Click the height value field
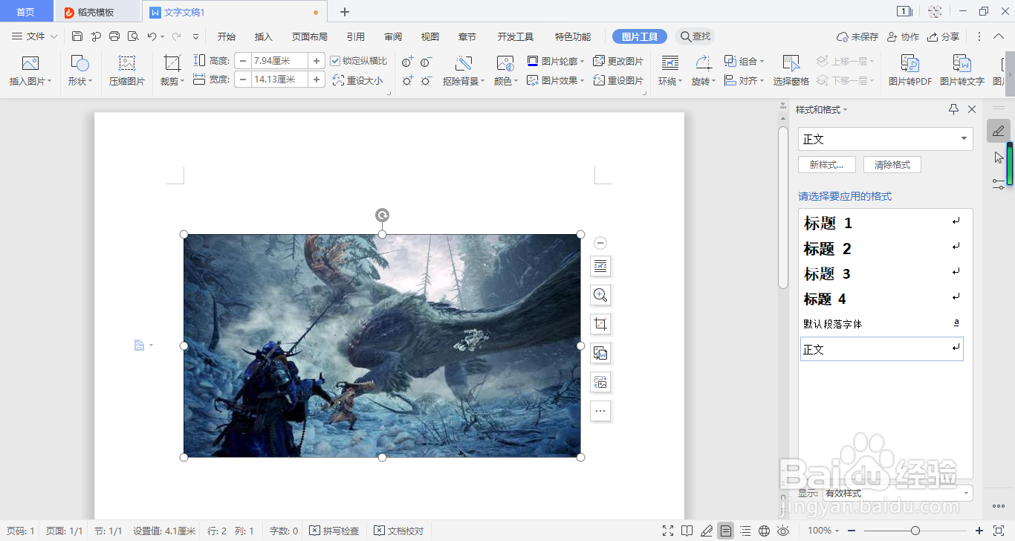The height and width of the screenshot is (541, 1015). 279,61
